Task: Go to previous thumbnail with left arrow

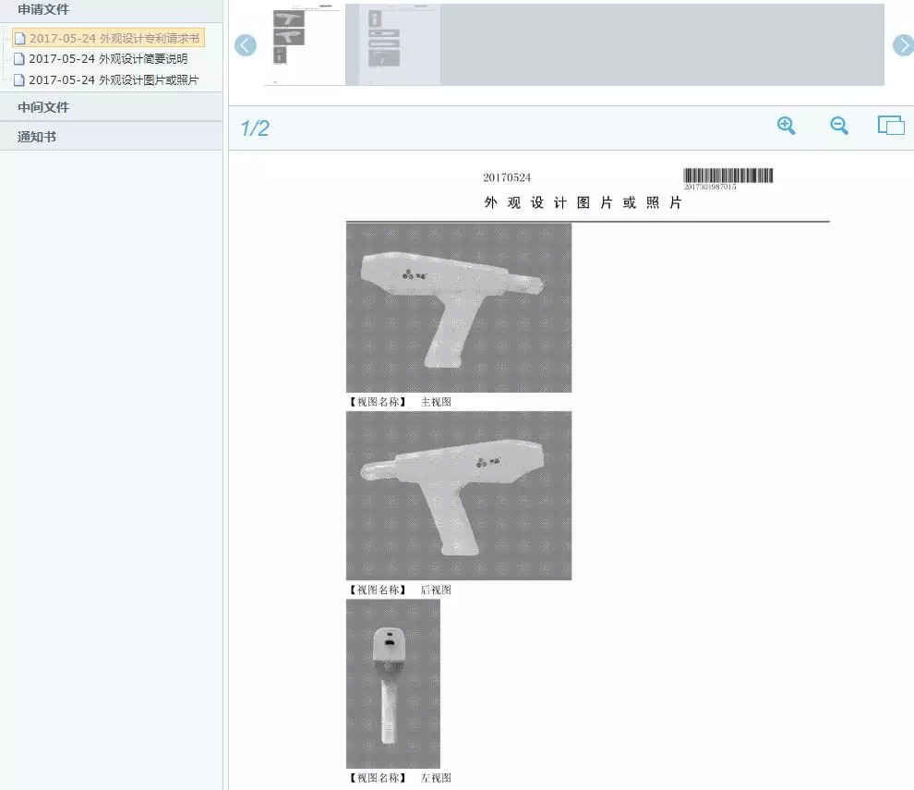Action: pyautogui.click(x=246, y=45)
